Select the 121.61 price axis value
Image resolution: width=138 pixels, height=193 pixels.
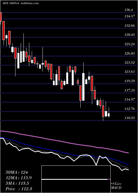pos(130,72)
